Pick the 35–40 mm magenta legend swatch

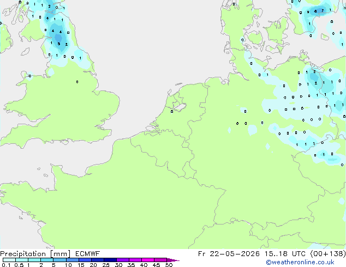coord(135,260)
